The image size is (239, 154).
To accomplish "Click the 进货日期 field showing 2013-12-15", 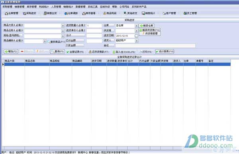I will tap(125, 36).
